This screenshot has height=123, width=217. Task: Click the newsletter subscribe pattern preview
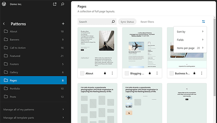click(187, 103)
